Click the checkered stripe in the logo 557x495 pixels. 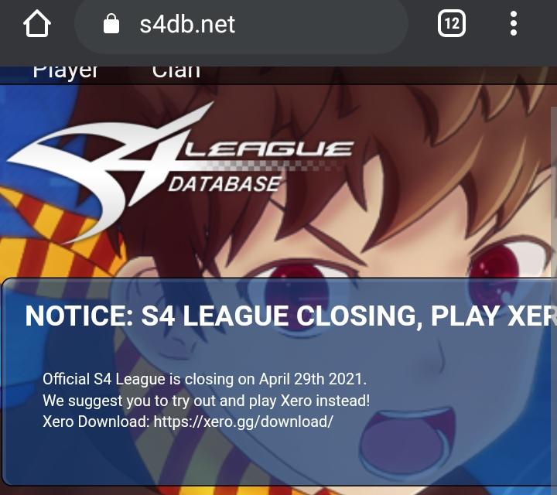coord(263,165)
